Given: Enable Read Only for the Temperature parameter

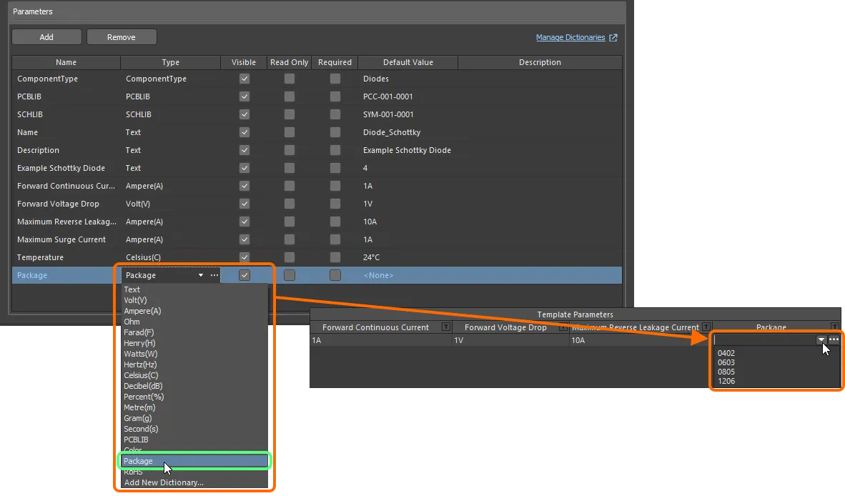Looking at the screenshot, I should pyautogui.click(x=289, y=257).
